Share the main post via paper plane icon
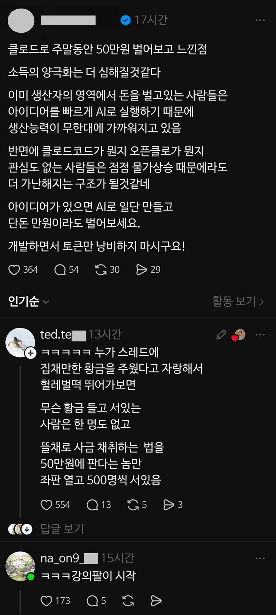The height and width of the screenshot is (615, 276). 142,270
